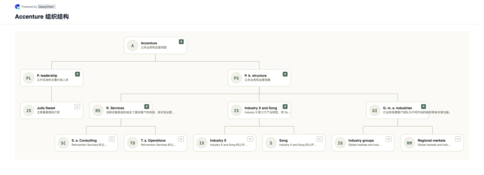Image resolution: width=484 pixels, height=175 pixels.
Task: Click the "RS" avatar for R. Services
Action: [x=98, y=111]
